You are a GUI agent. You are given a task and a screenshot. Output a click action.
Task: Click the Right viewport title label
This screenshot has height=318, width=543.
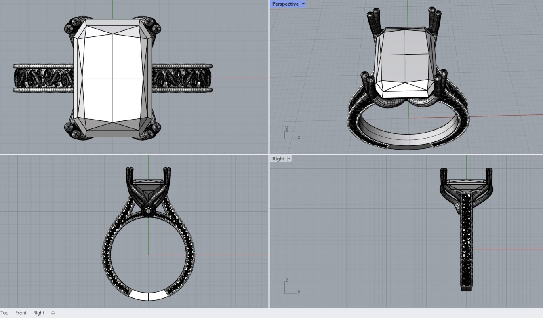pos(278,159)
